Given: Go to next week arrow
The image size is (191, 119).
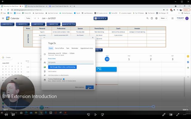Looking at the screenshot, I should point(38,18).
